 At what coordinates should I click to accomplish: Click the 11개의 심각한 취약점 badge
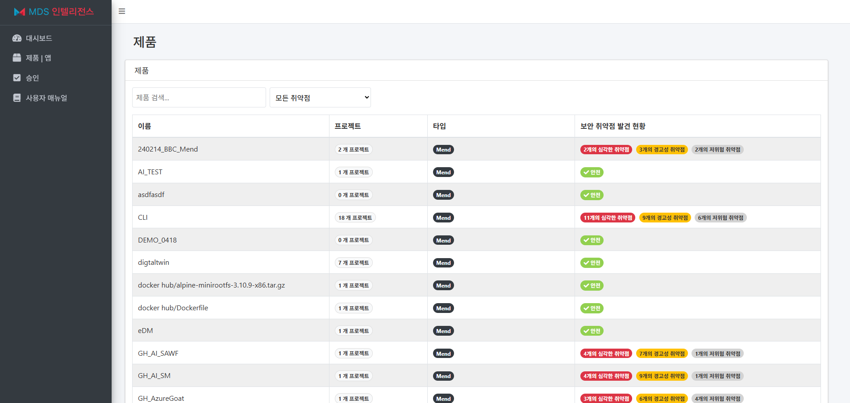607,218
